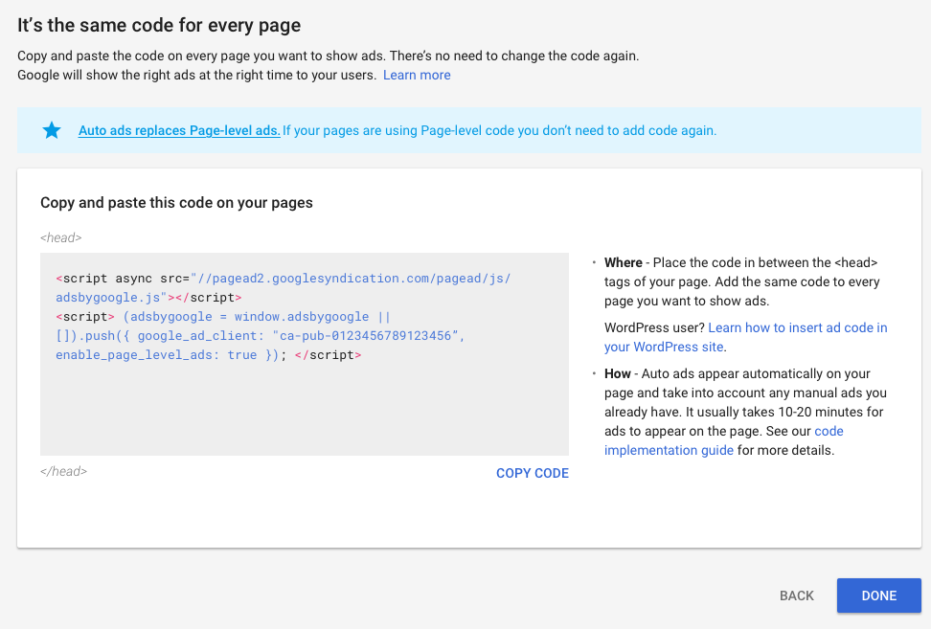Click the 'Where' bullet instruction text
The width and height of the screenshot is (931, 629).
point(741,281)
